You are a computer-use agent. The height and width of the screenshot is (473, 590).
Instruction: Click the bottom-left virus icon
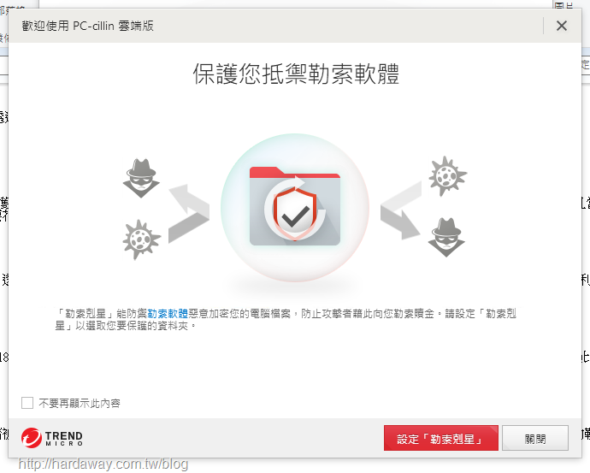[x=141, y=239]
